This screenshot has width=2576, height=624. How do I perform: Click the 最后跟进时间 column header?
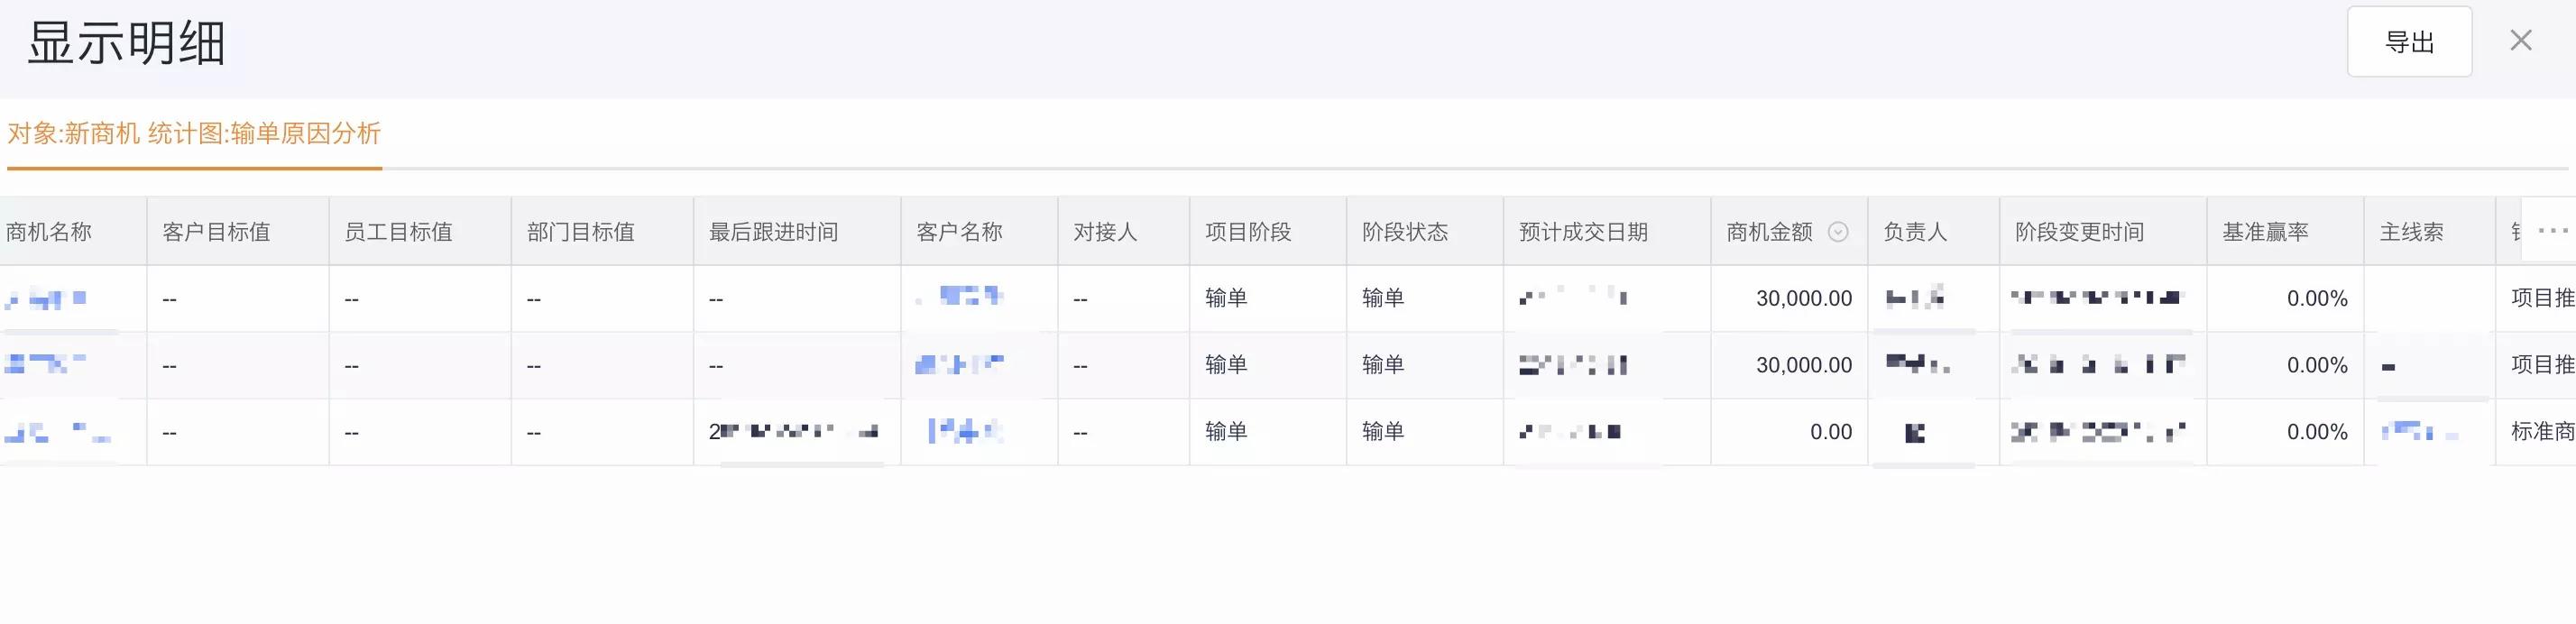tap(774, 232)
